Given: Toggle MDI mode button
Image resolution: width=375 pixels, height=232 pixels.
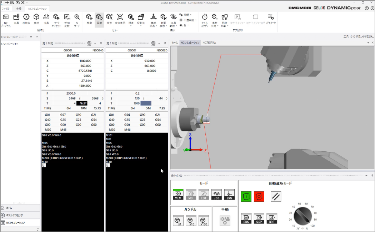Looking at the screenshot, I should tap(191, 195).
